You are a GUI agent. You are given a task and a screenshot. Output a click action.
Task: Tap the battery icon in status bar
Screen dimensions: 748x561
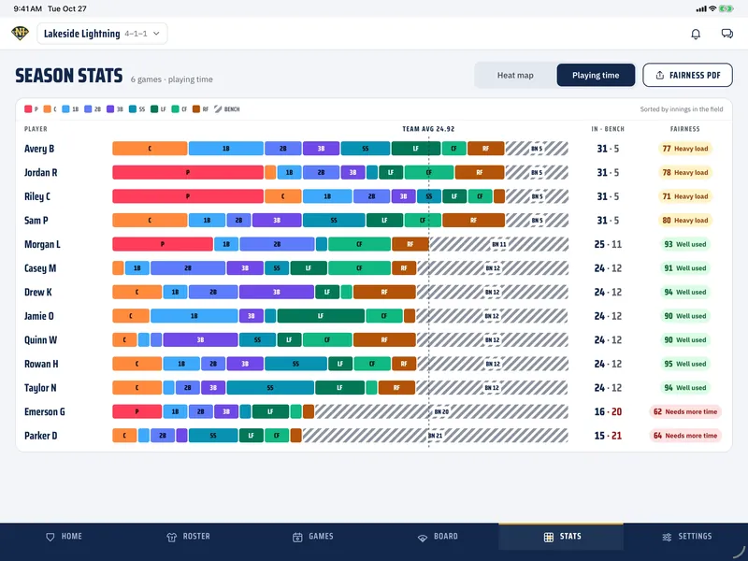(x=726, y=8)
